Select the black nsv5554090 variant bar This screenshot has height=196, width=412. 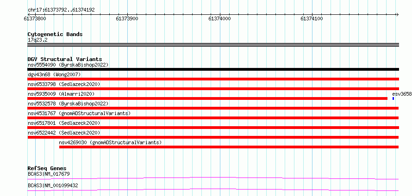213,69
